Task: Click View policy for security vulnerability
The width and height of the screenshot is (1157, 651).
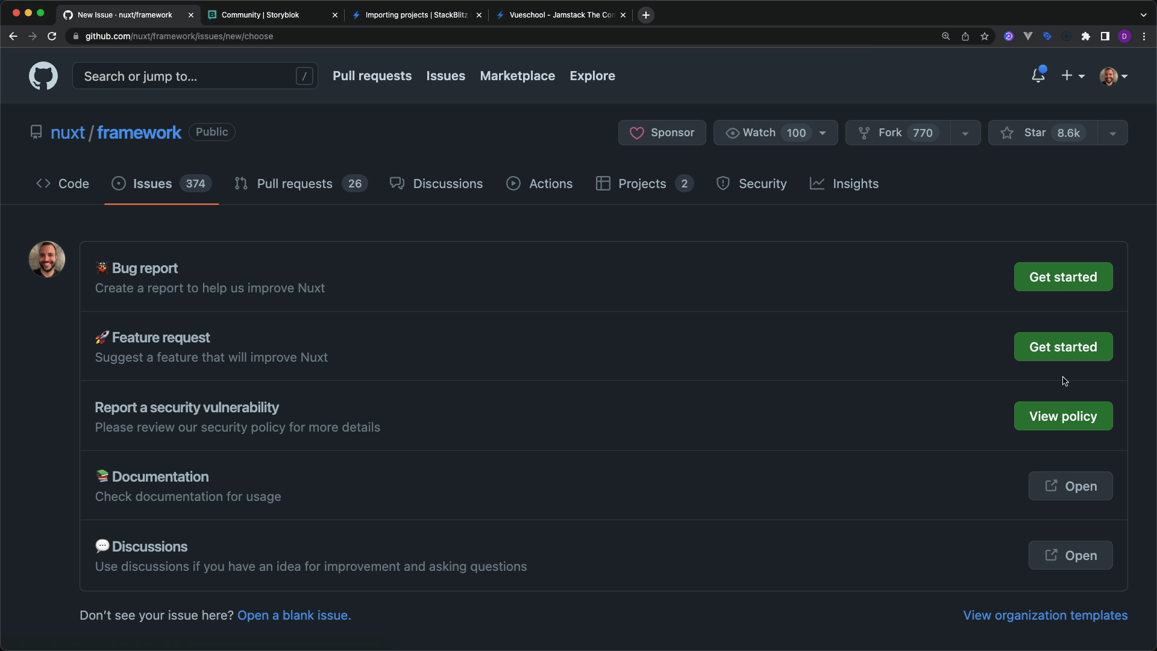Action: point(1063,416)
